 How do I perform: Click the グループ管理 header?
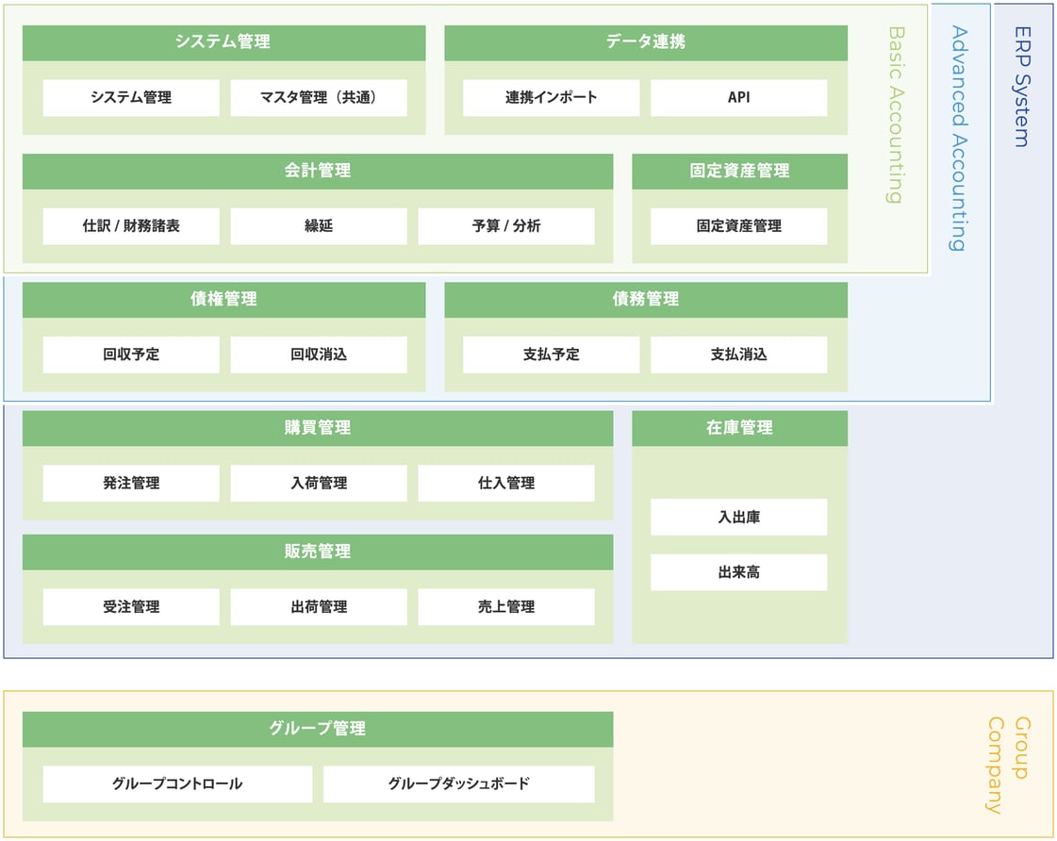click(x=318, y=729)
